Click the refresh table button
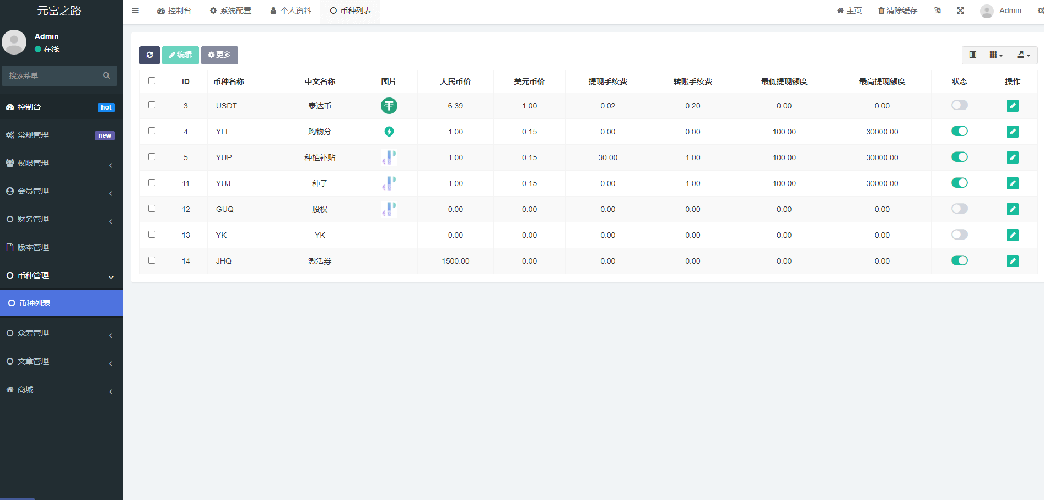The width and height of the screenshot is (1044, 500). [x=149, y=55]
